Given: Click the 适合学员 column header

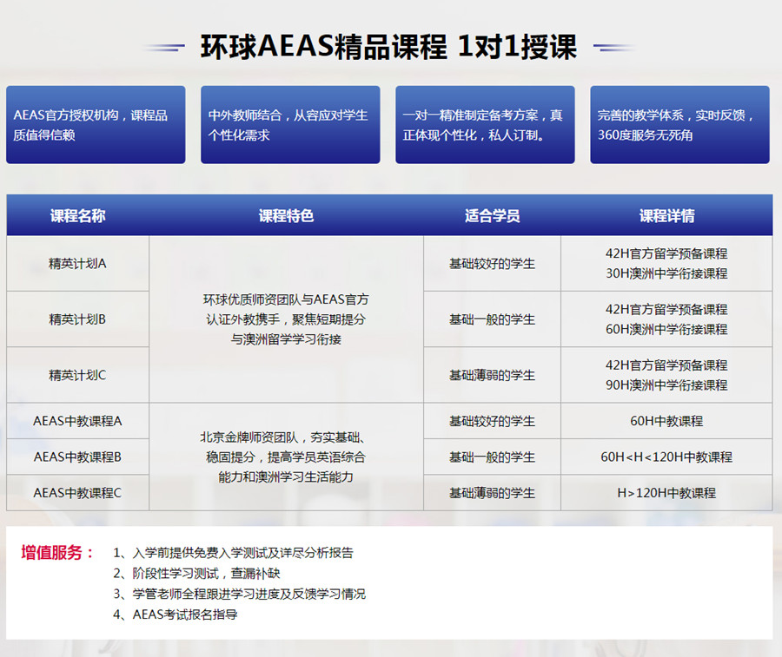Looking at the screenshot, I should click(x=492, y=216).
